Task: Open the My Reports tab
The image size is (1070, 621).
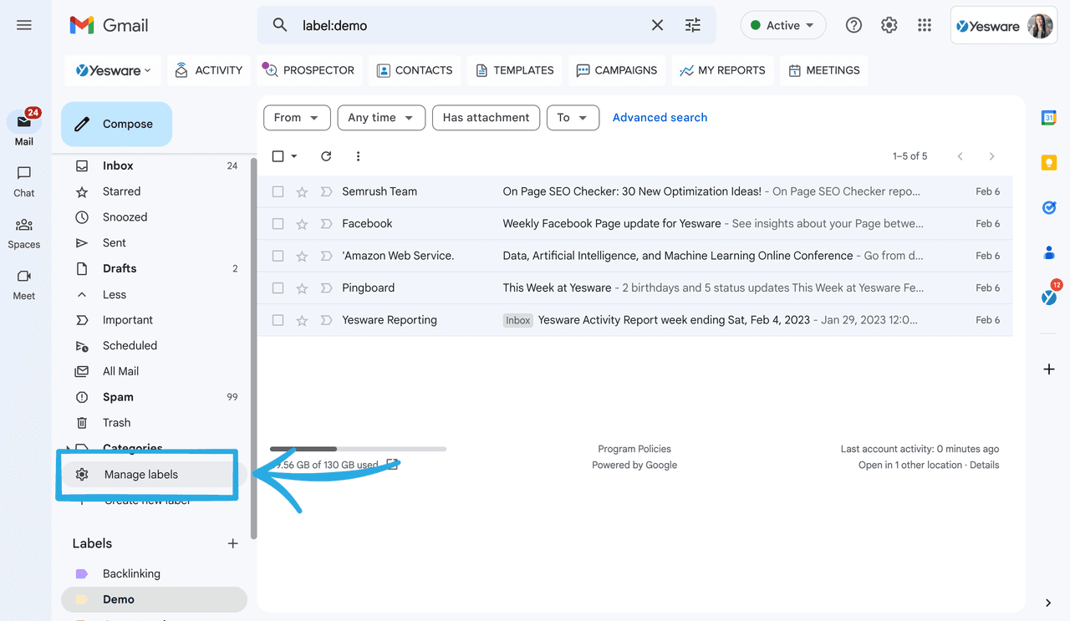Action: [x=722, y=70]
